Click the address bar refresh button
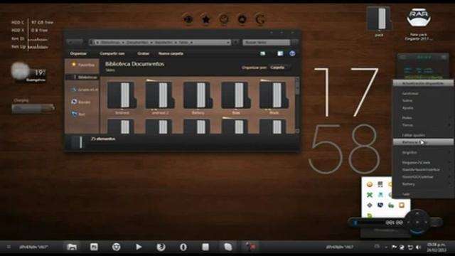 click(236, 43)
